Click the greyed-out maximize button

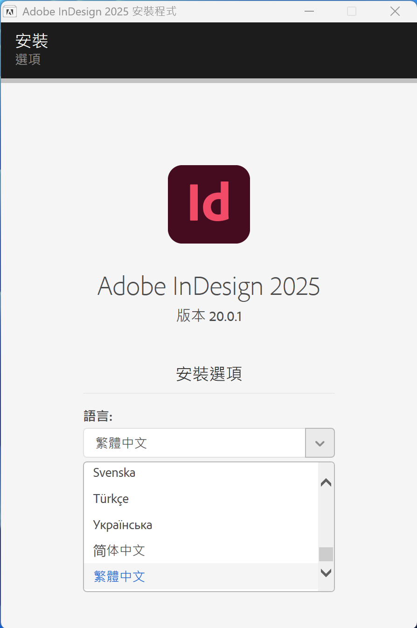pyautogui.click(x=352, y=12)
